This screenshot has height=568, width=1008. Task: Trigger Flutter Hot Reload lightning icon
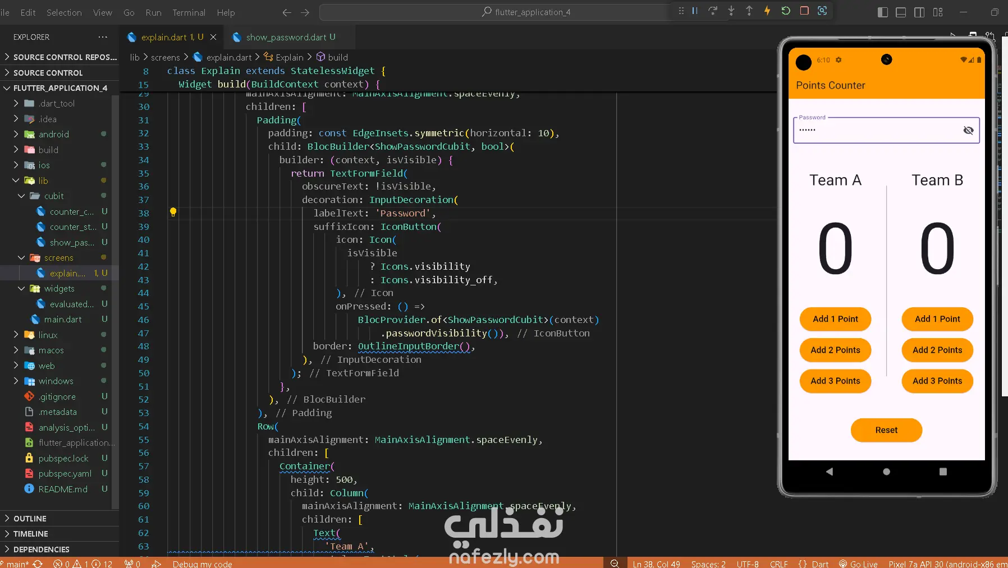tap(767, 11)
